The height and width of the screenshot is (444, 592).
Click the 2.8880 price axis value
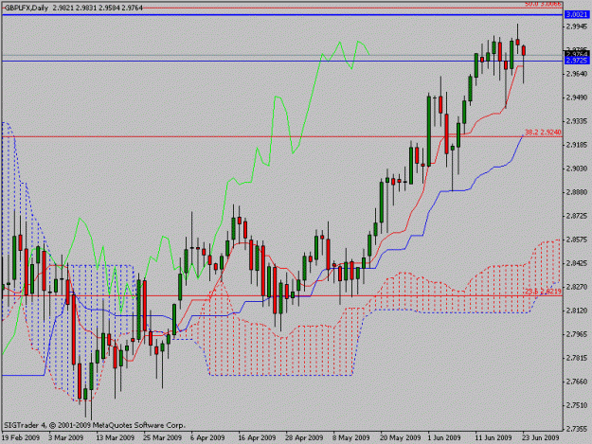[x=577, y=192]
